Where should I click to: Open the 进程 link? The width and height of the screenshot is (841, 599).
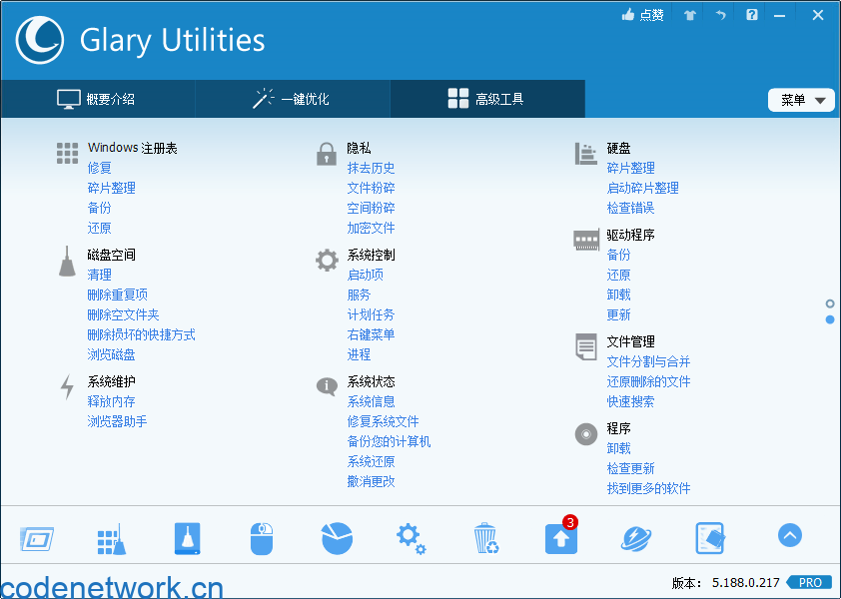coord(359,354)
